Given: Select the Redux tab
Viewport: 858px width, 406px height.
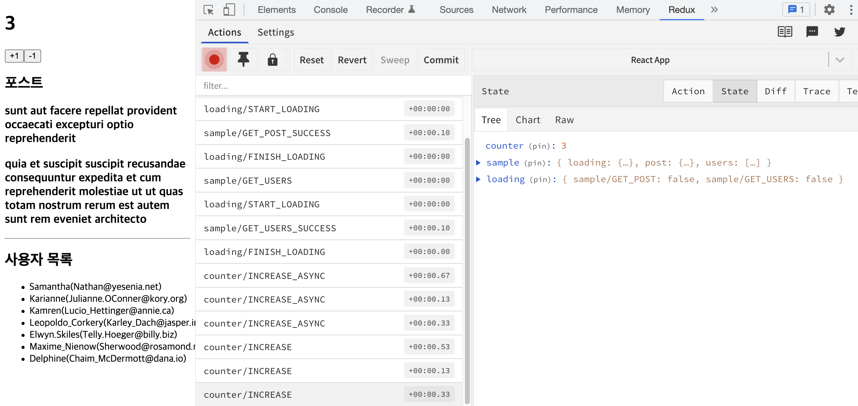Looking at the screenshot, I should coord(681,10).
